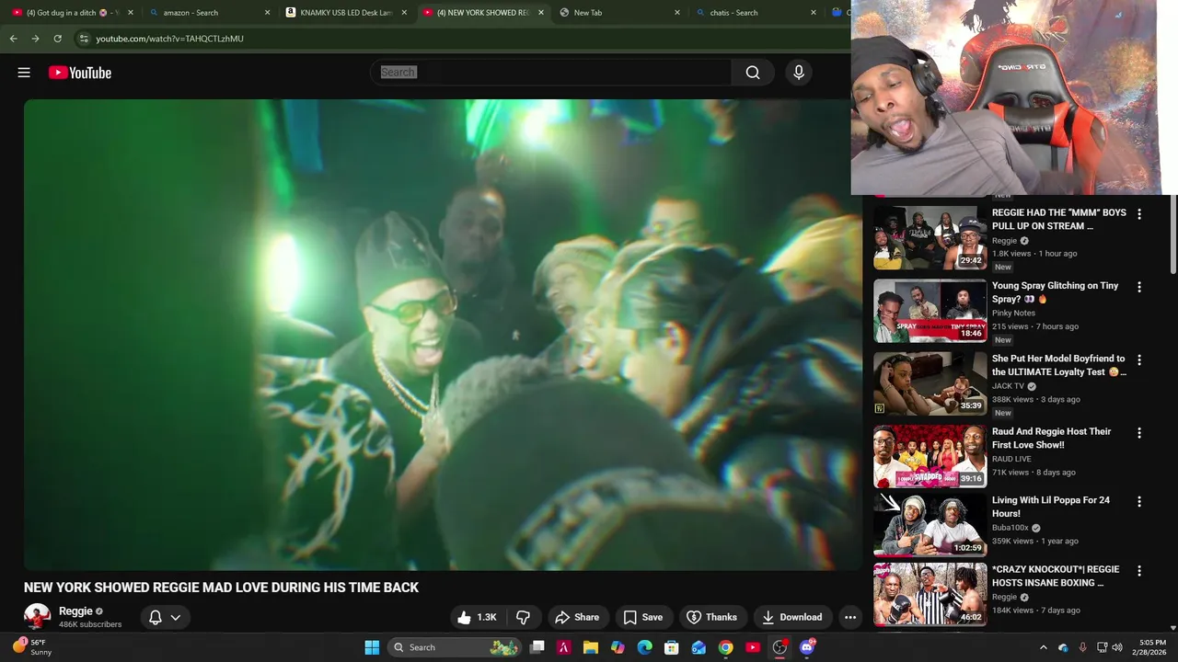This screenshot has width=1178, height=662.
Task: Open the YouTube hamburger guide menu
Action: click(x=24, y=73)
